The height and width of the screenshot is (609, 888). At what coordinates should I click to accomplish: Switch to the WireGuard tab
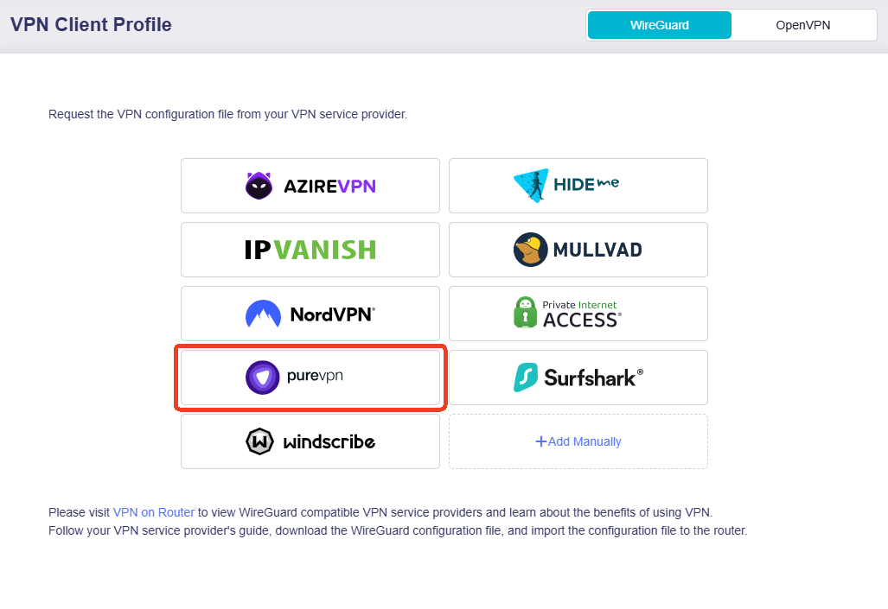click(659, 25)
